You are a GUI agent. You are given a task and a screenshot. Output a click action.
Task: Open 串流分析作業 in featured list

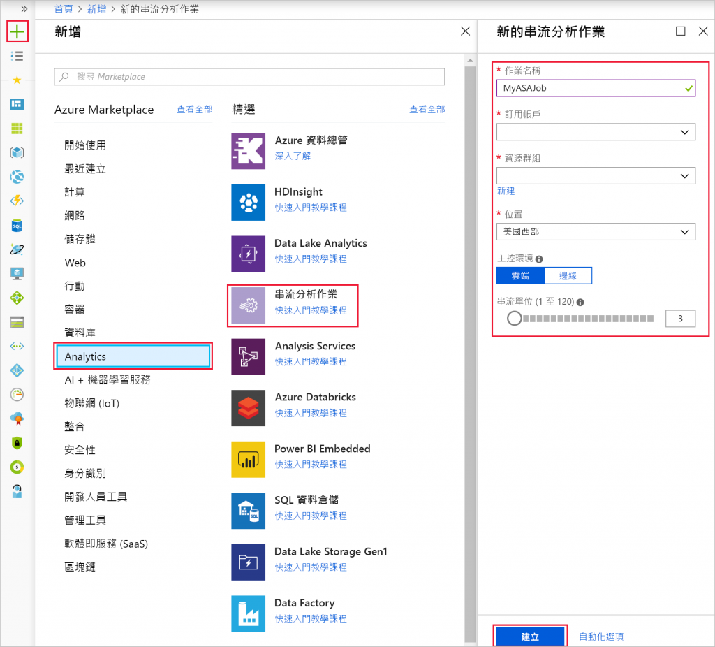(293, 305)
